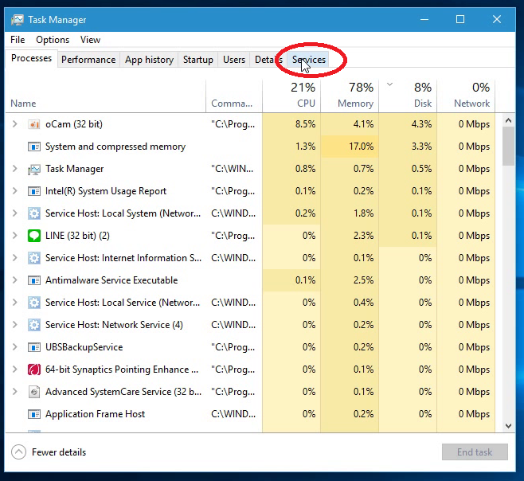The height and width of the screenshot is (481, 524).
Task: Expand Intel(R) System Usage Report row
Action: [14, 191]
